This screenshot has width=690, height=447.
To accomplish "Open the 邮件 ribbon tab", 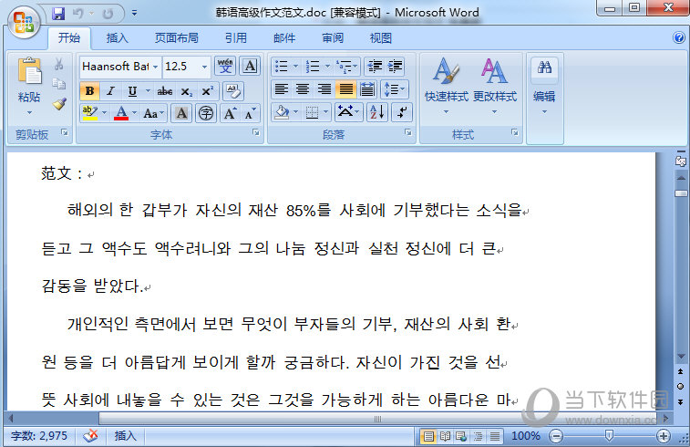I will pyautogui.click(x=284, y=38).
